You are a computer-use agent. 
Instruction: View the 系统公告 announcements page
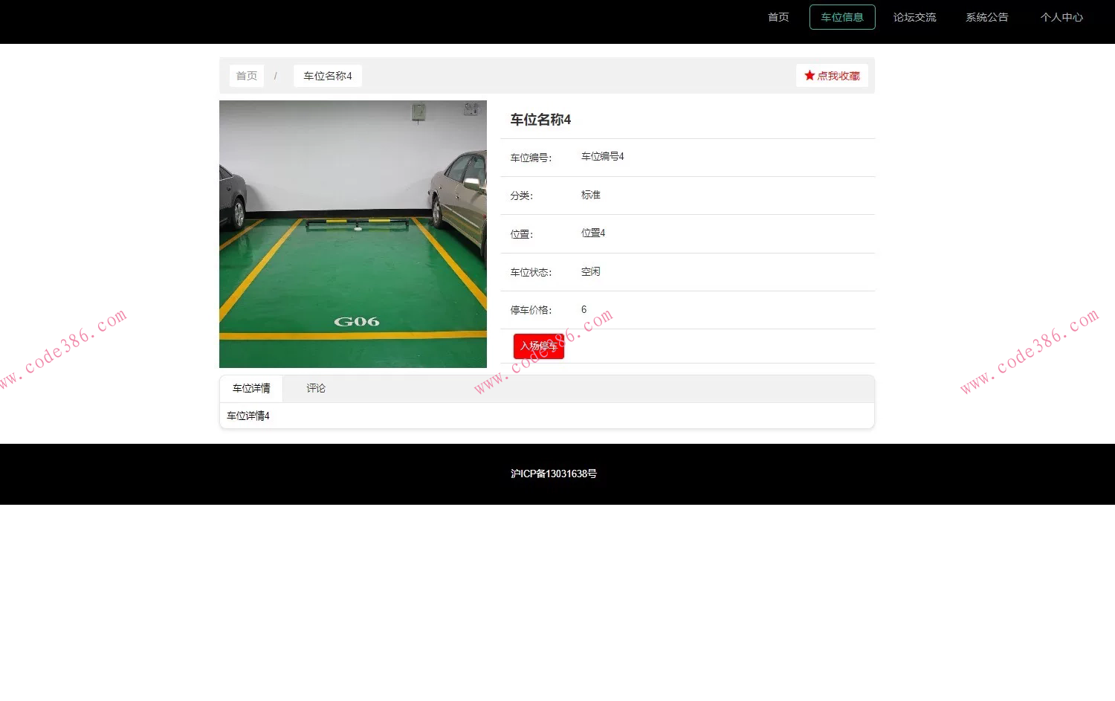(x=986, y=16)
